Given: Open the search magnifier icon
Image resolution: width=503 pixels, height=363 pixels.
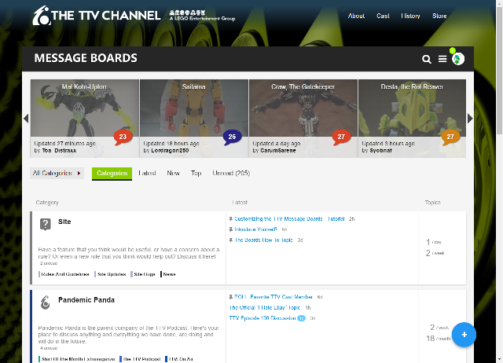Looking at the screenshot, I should pyautogui.click(x=426, y=59).
